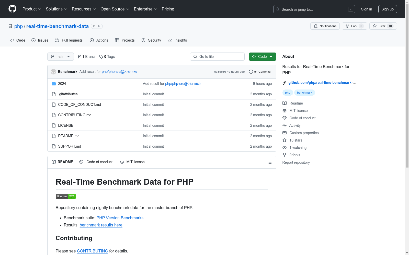Switch to the Projects tab
The height and width of the screenshot is (255, 409).
click(125, 40)
